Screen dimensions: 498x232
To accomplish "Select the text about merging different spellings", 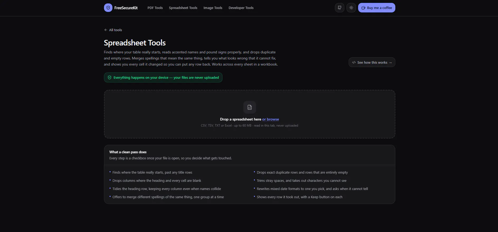I will [x=168, y=197].
